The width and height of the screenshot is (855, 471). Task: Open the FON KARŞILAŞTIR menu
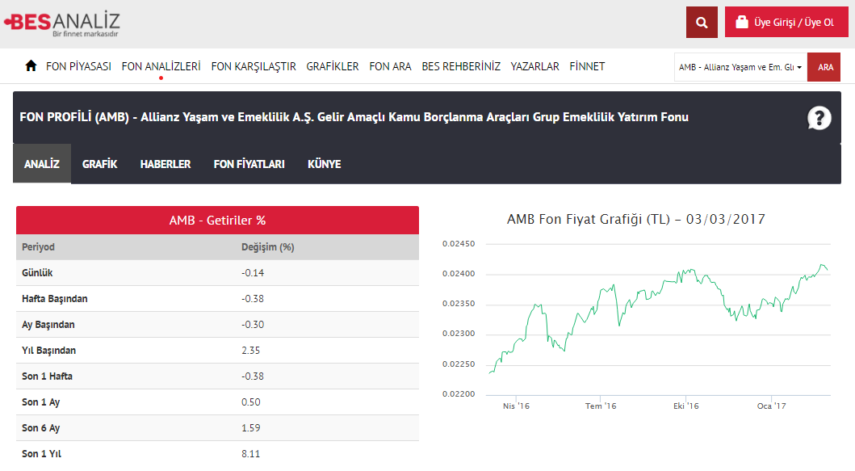point(254,66)
